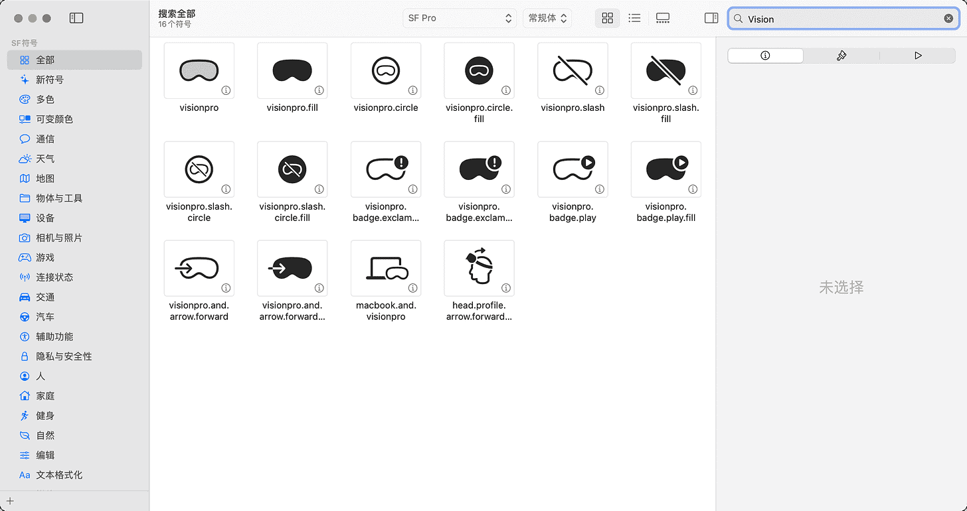The image size is (967, 511).
Task: Select 设备 category in sidebar
Action: (74, 218)
